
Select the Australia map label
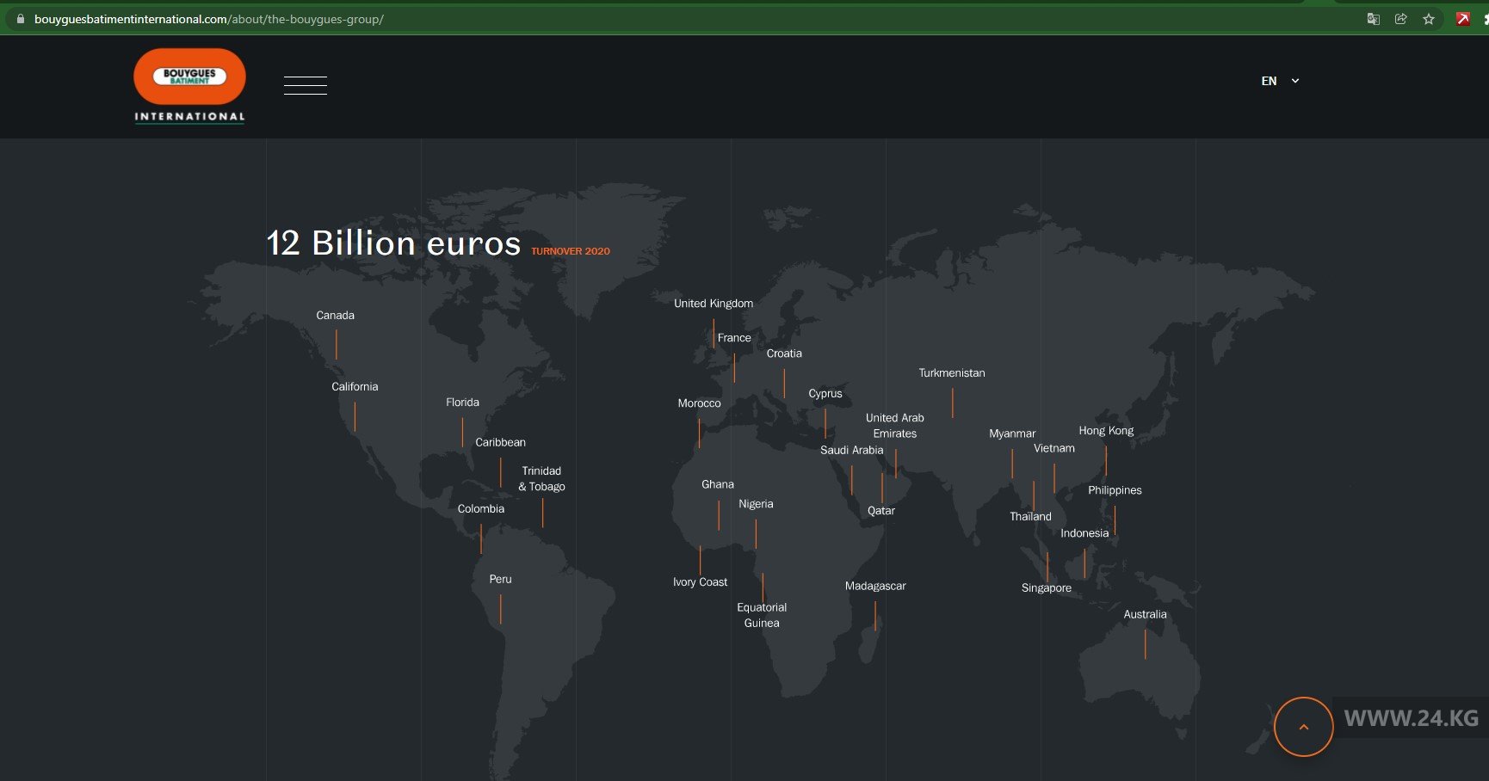pyautogui.click(x=1145, y=615)
